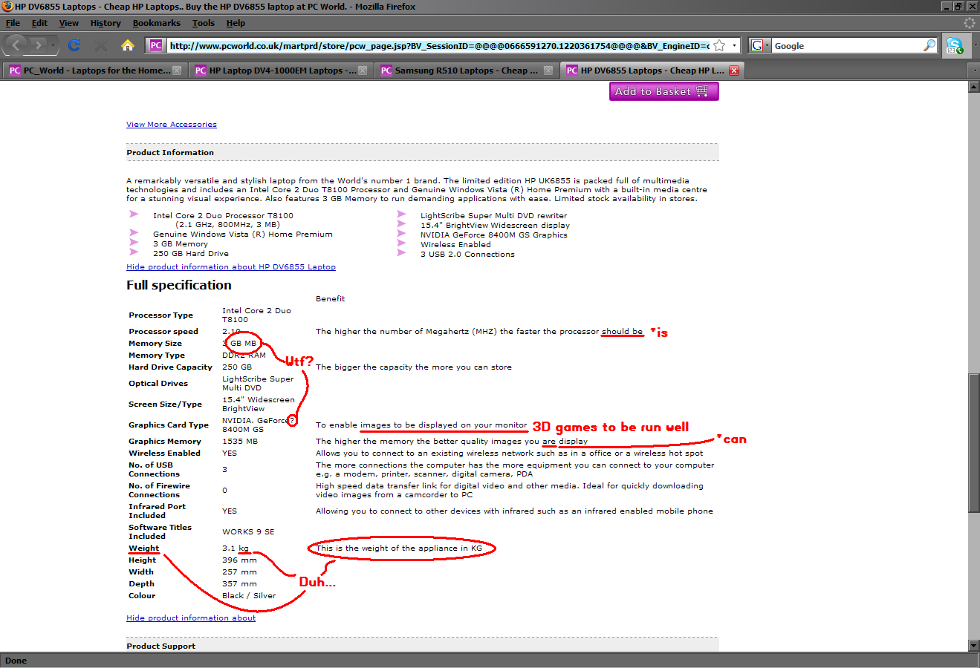
Task: Click Hide product information about HP DV6855 Laptop
Action: [x=231, y=267]
